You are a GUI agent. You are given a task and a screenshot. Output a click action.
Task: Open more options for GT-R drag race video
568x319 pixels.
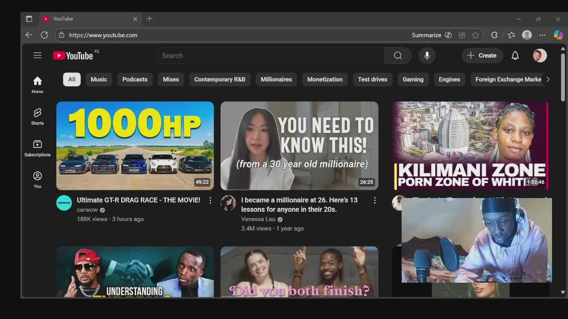tap(210, 200)
